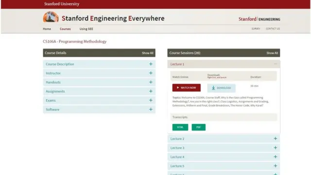
Task: Open the Contact Us link
Action: pos(273,29)
